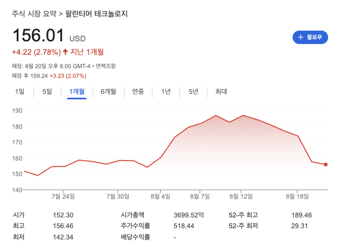Click the 7월 24일 axis label
This screenshot has width=347, height=247.
point(63,197)
